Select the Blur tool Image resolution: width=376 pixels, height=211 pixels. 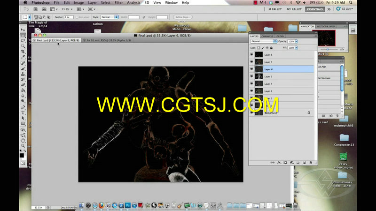(x=23, y=96)
